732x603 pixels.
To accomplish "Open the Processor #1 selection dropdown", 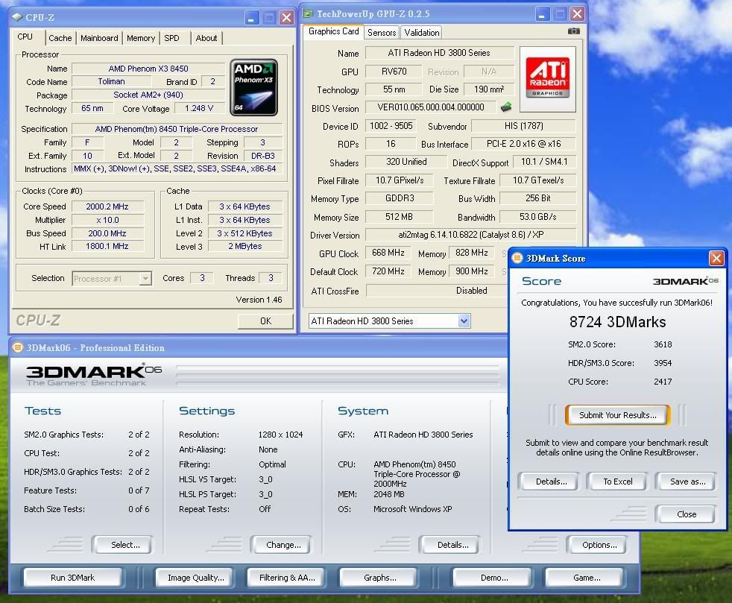I will (145, 279).
